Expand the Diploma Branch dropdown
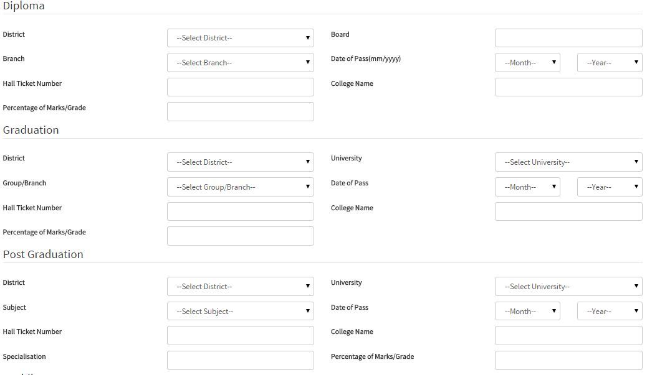 pos(240,63)
